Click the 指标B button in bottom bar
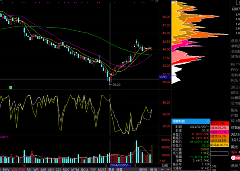This screenshot has width=240, height=171. (x=143, y=169)
